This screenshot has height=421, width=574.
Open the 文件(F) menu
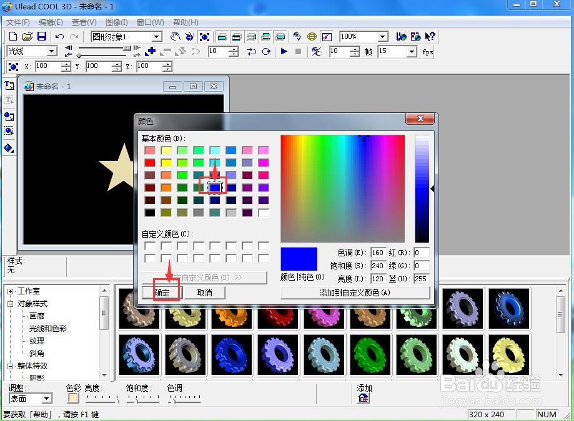click(17, 22)
